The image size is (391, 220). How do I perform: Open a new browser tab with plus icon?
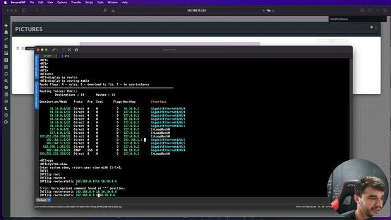[378, 10]
